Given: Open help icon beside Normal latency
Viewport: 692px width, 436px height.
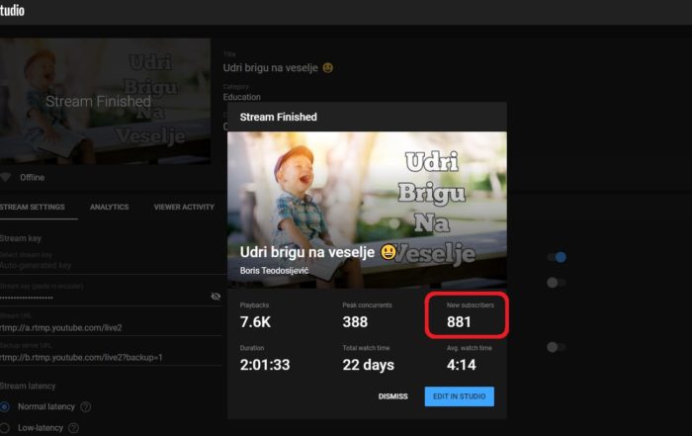Looking at the screenshot, I should [86, 407].
